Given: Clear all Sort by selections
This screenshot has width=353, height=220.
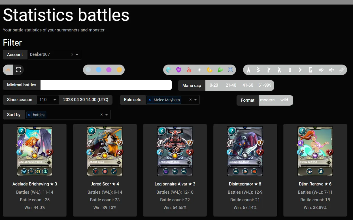Looking at the screenshot, I should pyautogui.click(x=101, y=115).
